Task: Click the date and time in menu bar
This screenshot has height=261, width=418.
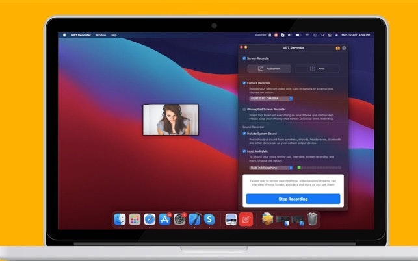Action: (356, 35)
